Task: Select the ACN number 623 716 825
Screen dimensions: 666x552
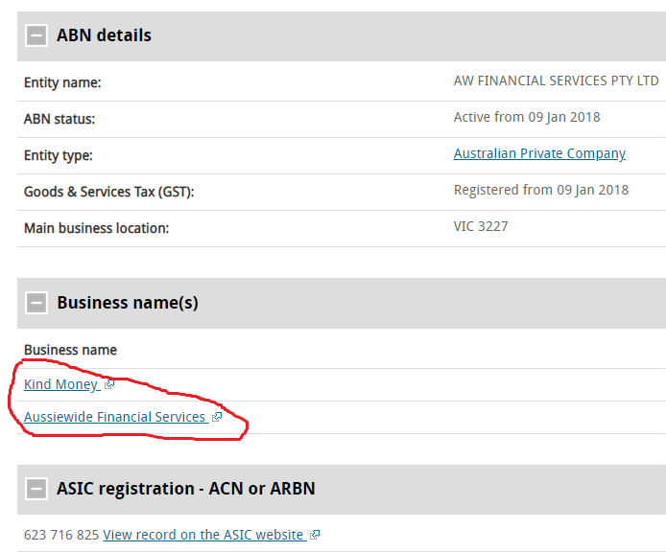Action: pyautogui.click(x=61, y=535)
